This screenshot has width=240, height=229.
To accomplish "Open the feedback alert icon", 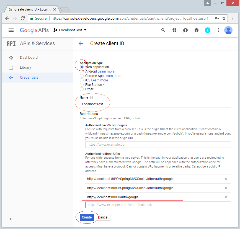I will pyautogui.click(x=185, y=30).
